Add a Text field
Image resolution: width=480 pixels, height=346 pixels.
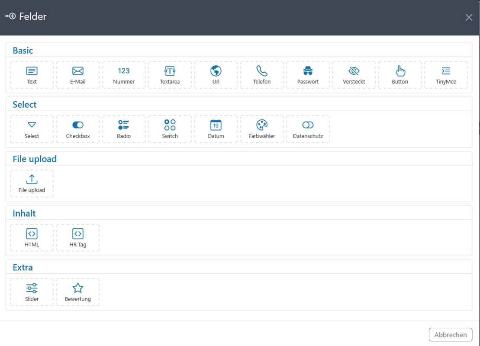point(32,75)
